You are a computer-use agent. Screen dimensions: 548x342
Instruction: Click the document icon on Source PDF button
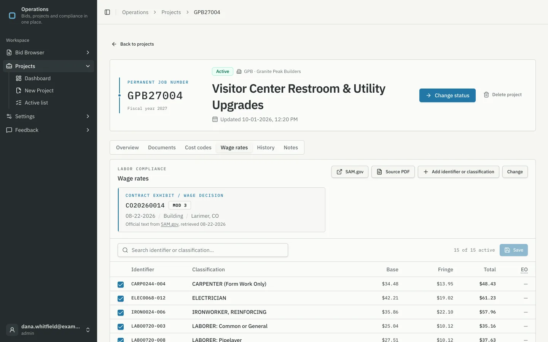pos(379,172)
